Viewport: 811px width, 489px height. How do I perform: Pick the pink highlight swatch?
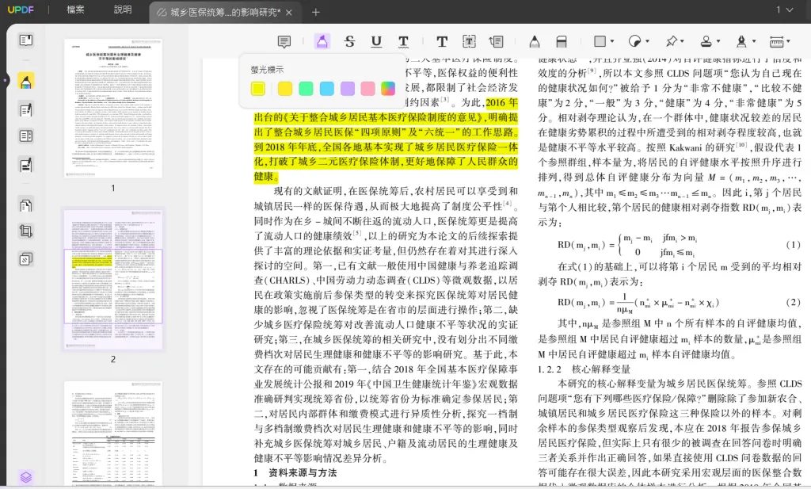coord(367,89)
